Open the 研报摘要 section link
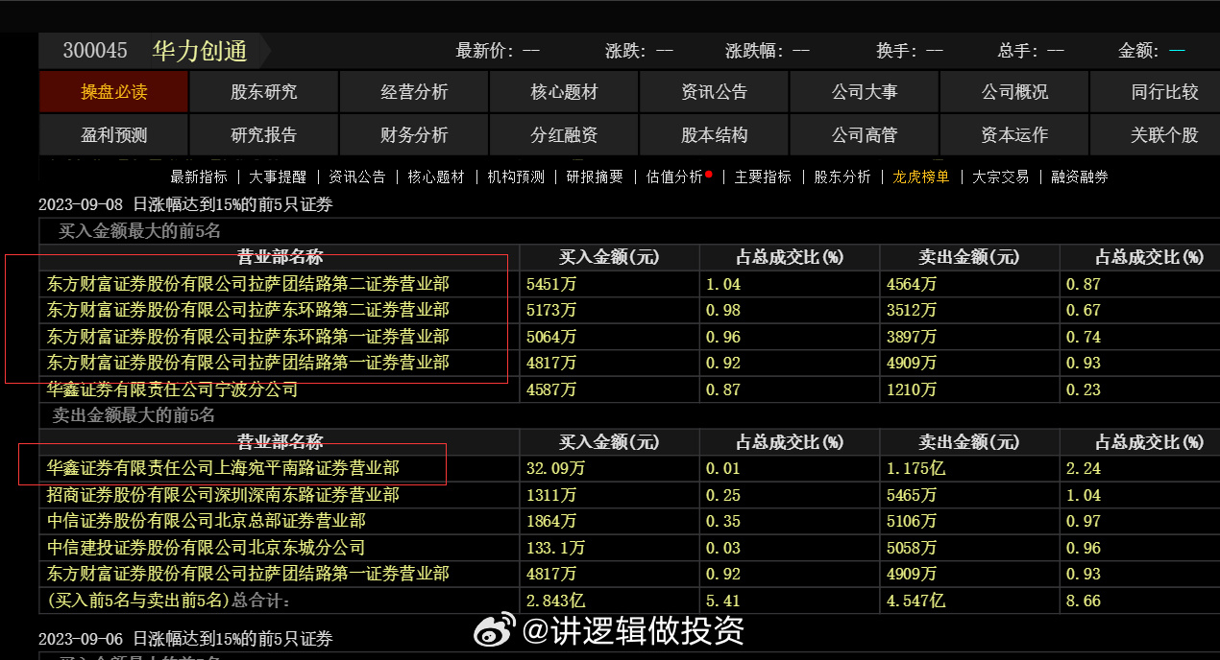 click(595, 177)
